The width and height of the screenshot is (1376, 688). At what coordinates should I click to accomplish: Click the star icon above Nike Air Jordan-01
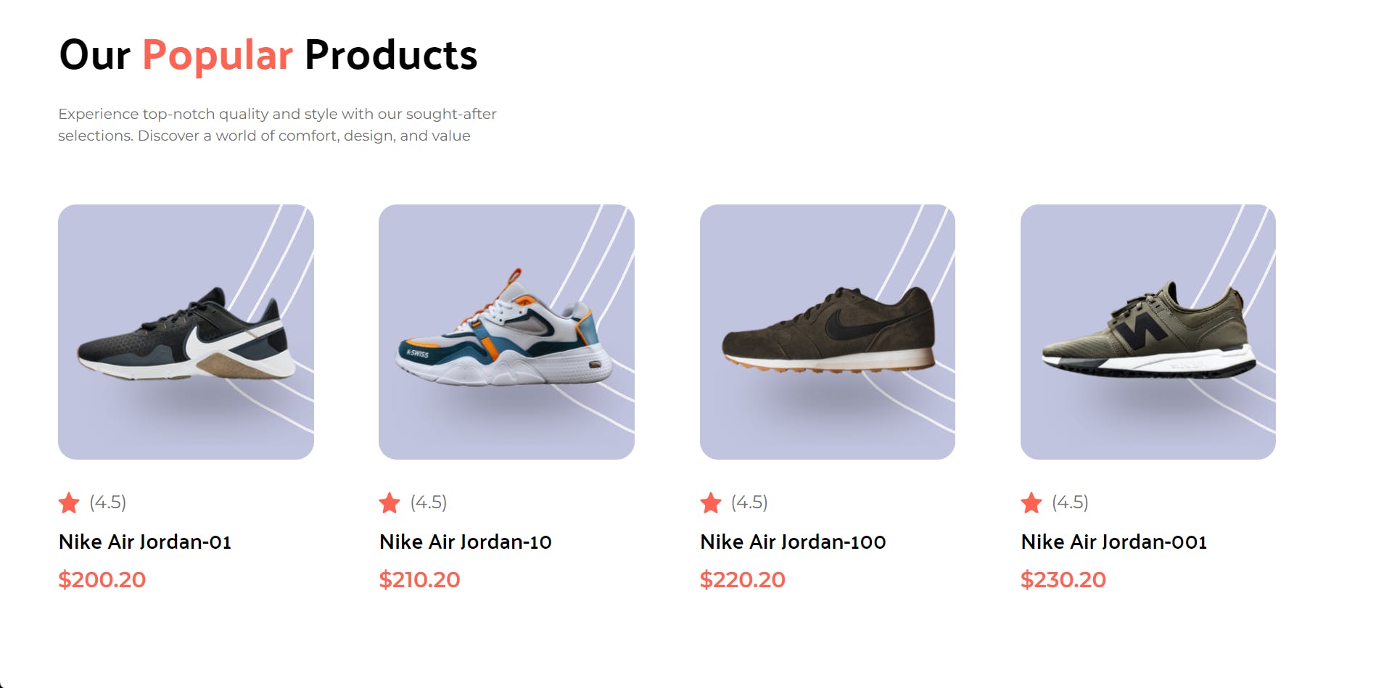(x=69, y=502)
